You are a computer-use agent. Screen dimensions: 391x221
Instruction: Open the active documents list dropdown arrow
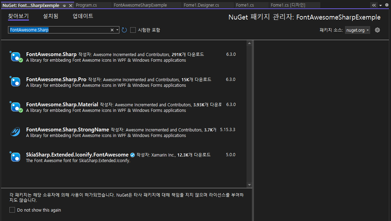[x=381, y=5]
